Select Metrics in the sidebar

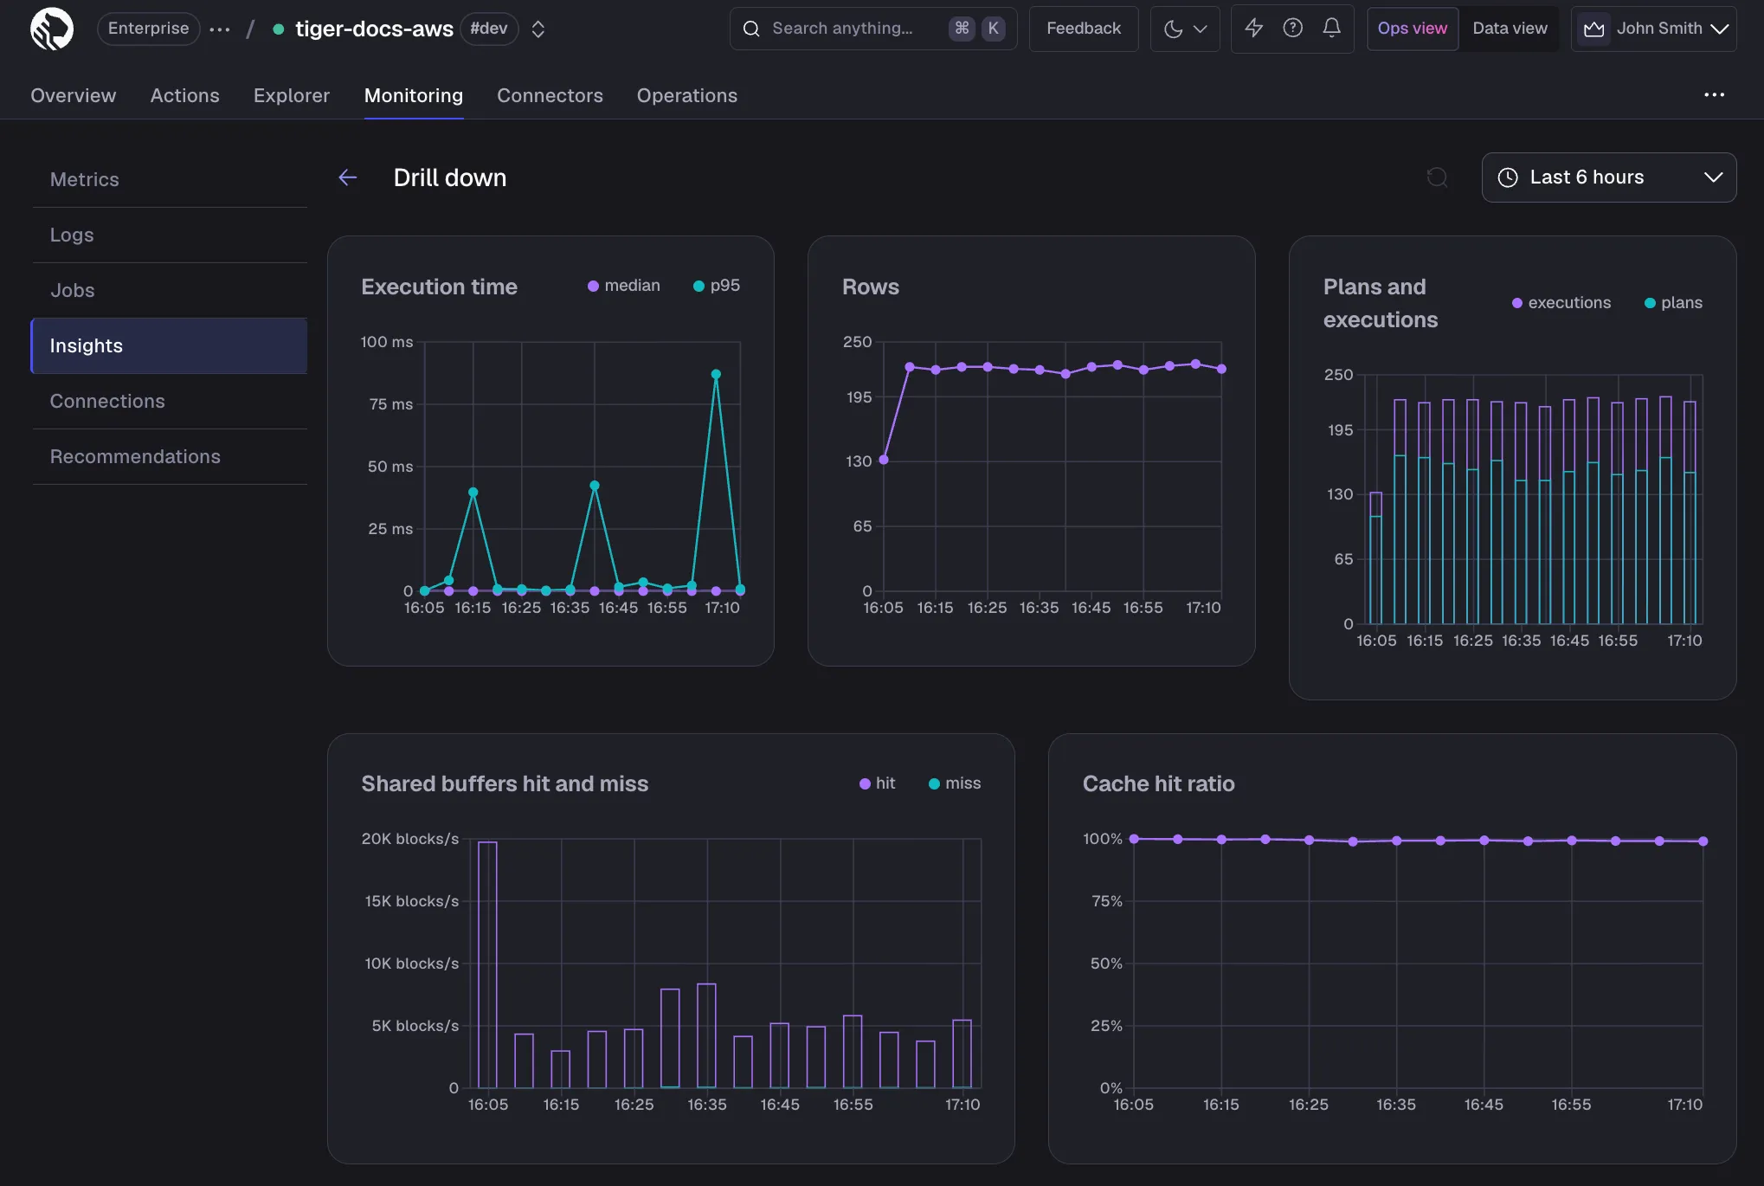pos(170,179)
